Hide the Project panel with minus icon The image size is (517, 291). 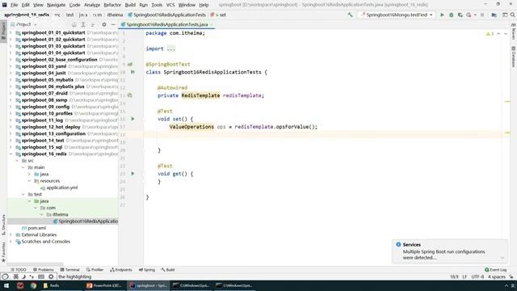point(113,24)
